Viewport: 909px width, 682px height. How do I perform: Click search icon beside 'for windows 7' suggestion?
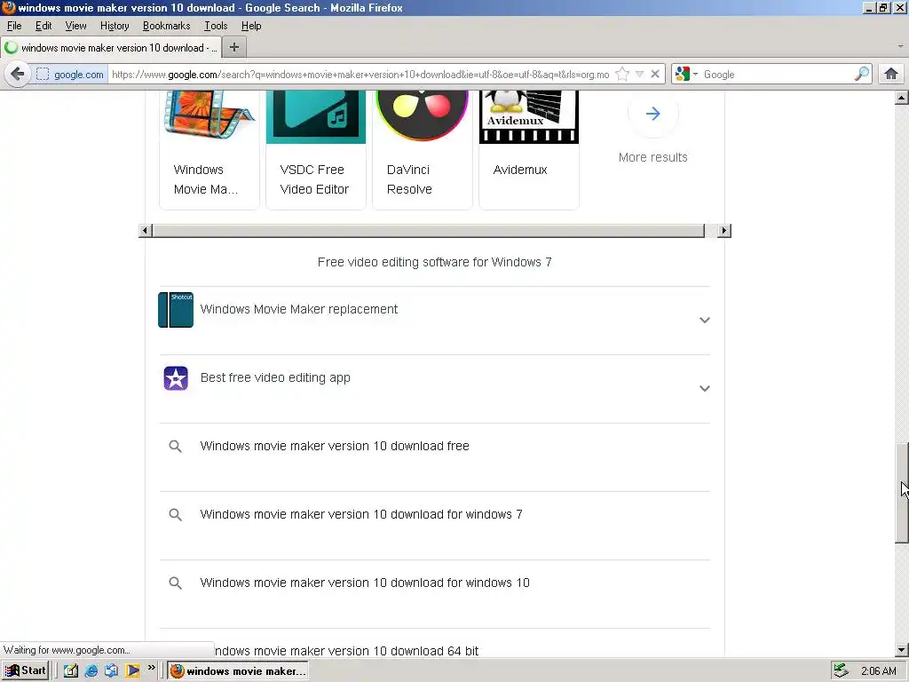(x=175, y=514)
